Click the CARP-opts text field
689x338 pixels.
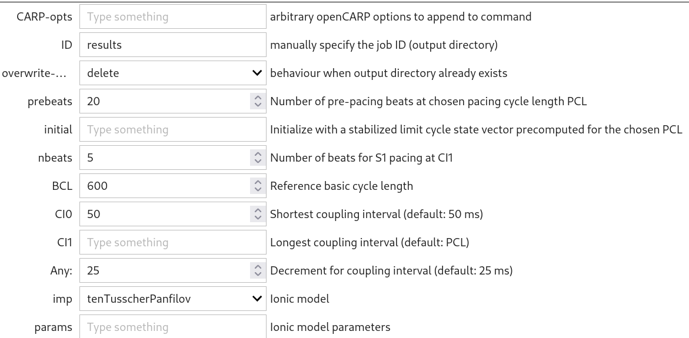172,16
